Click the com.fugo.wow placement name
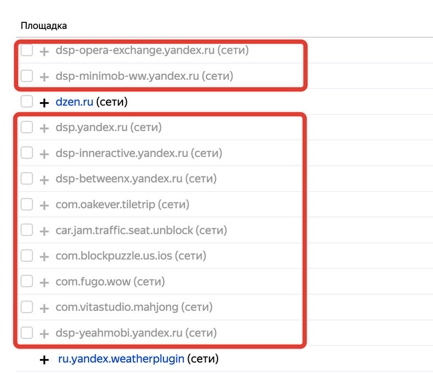 [x=93, y=281]
